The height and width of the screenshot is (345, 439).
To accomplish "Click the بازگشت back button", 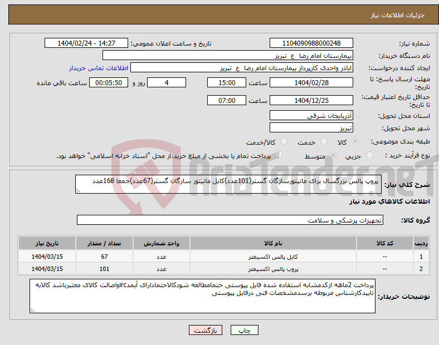I will 206,330.
